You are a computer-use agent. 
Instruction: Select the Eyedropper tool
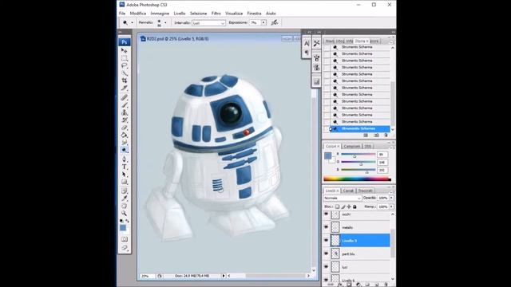[x=125, y=199]
